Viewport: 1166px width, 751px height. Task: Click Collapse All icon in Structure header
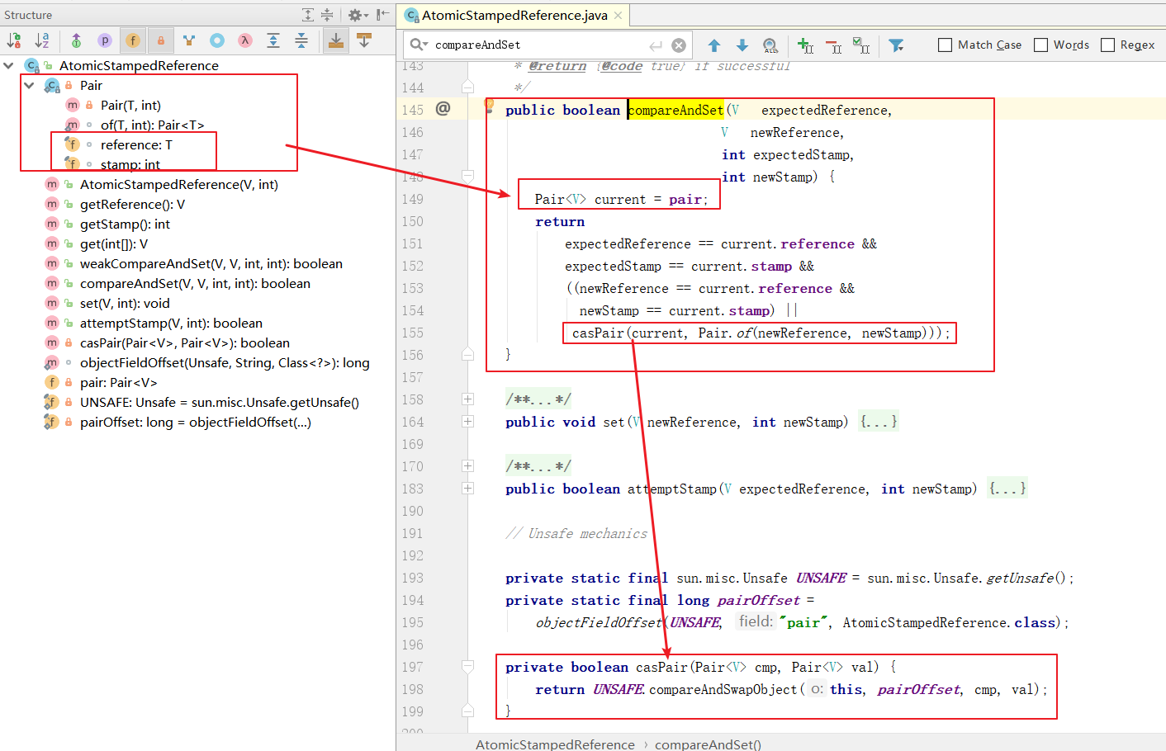coord(327,15)
